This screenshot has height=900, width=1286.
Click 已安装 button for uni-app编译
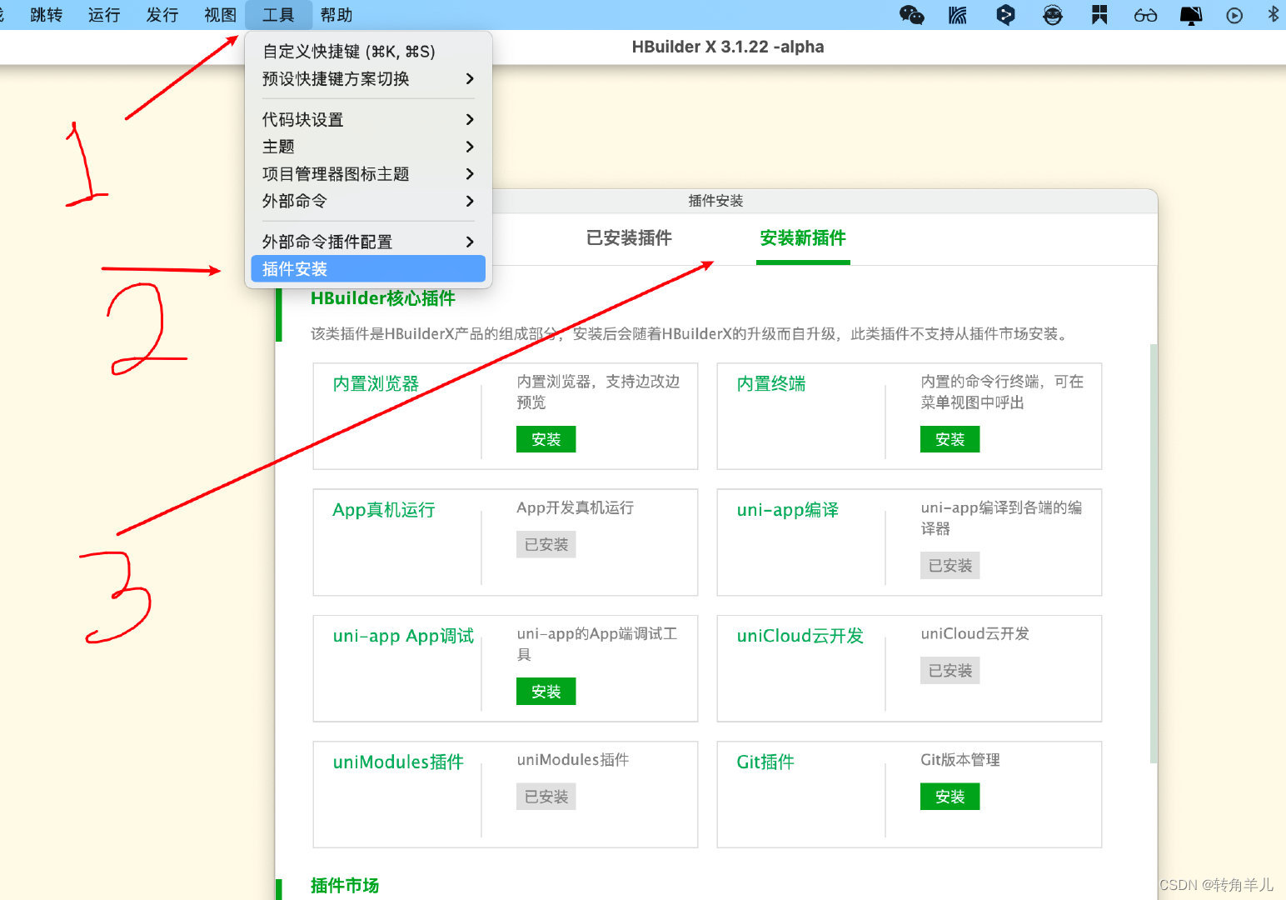(950, 566)
